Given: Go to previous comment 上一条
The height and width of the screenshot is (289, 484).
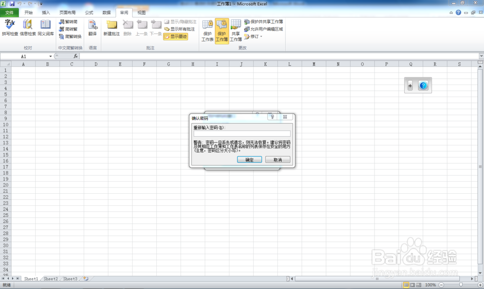Looking at the screenshot, I should point(142,28).
